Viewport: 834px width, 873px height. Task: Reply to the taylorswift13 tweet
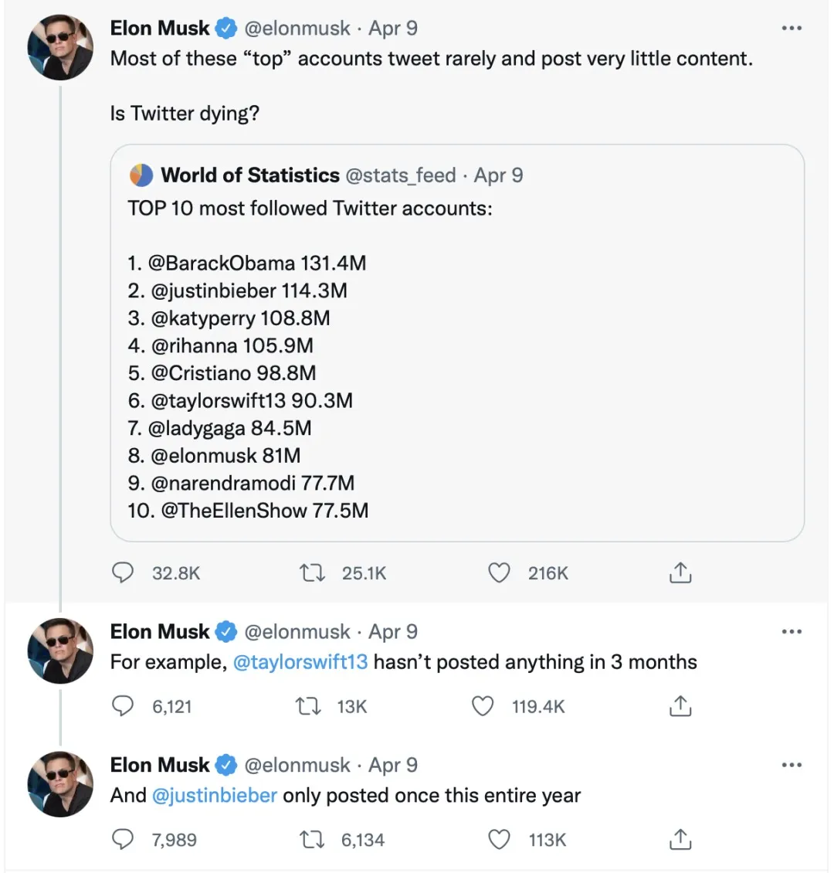coord(124,706)
